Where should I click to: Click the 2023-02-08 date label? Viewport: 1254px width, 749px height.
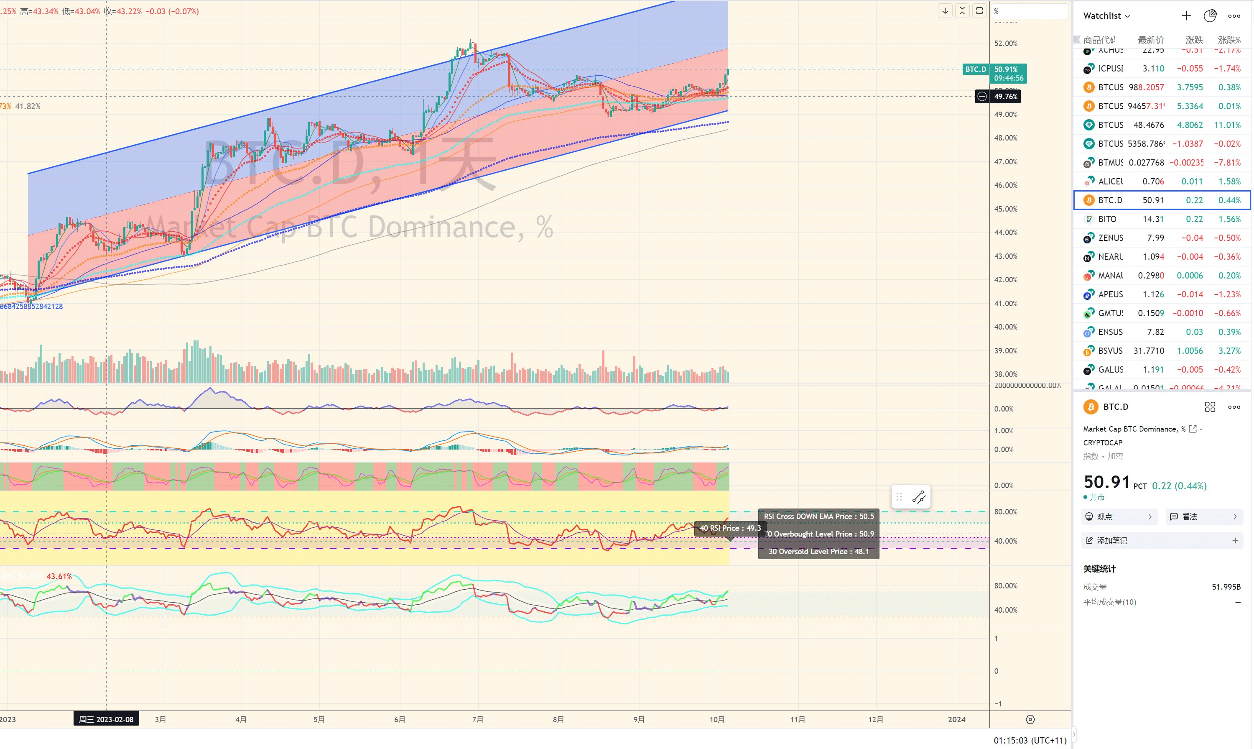point(106,719)
